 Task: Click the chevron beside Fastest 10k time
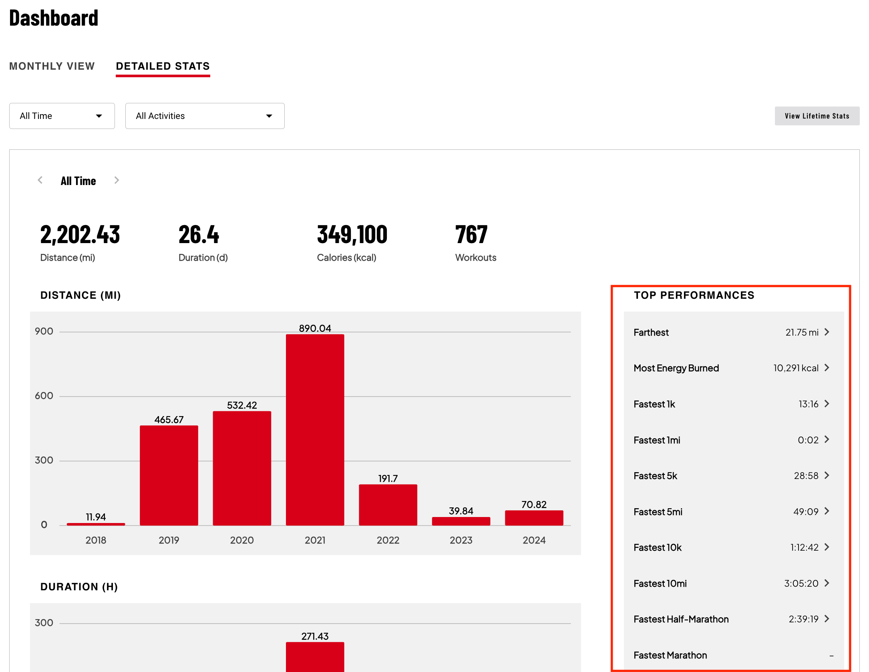coord(827,547)
